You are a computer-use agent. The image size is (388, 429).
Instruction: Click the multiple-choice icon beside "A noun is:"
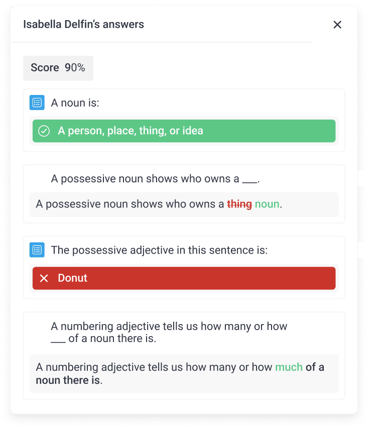point(37,103)
